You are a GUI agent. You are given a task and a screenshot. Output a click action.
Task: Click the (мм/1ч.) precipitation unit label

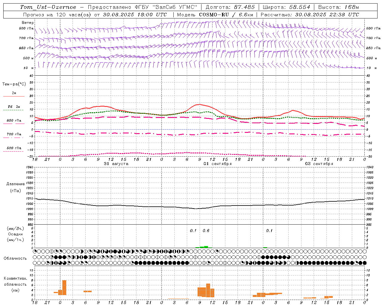pos(16,240)
